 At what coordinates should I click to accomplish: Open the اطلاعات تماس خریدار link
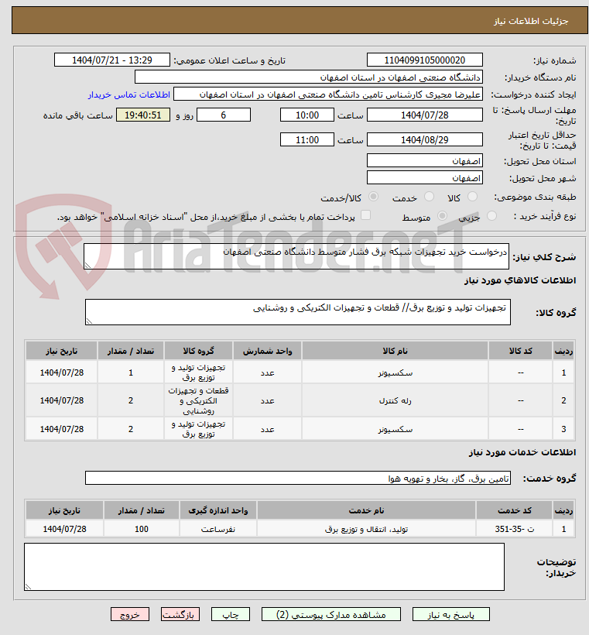point(129,94)
